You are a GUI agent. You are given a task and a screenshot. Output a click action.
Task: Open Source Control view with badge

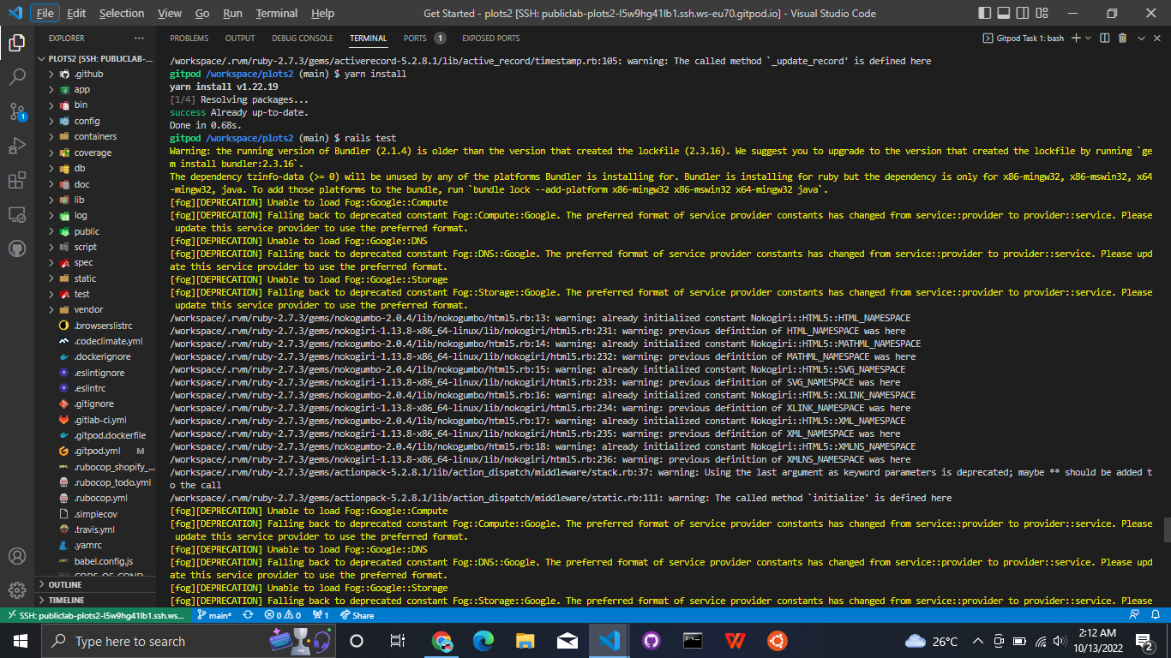coord(17,111)
